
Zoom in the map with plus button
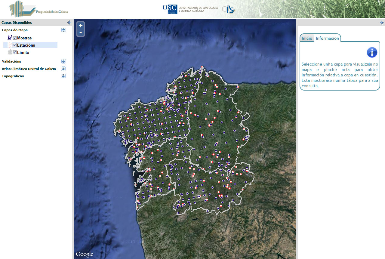point(80,26)
